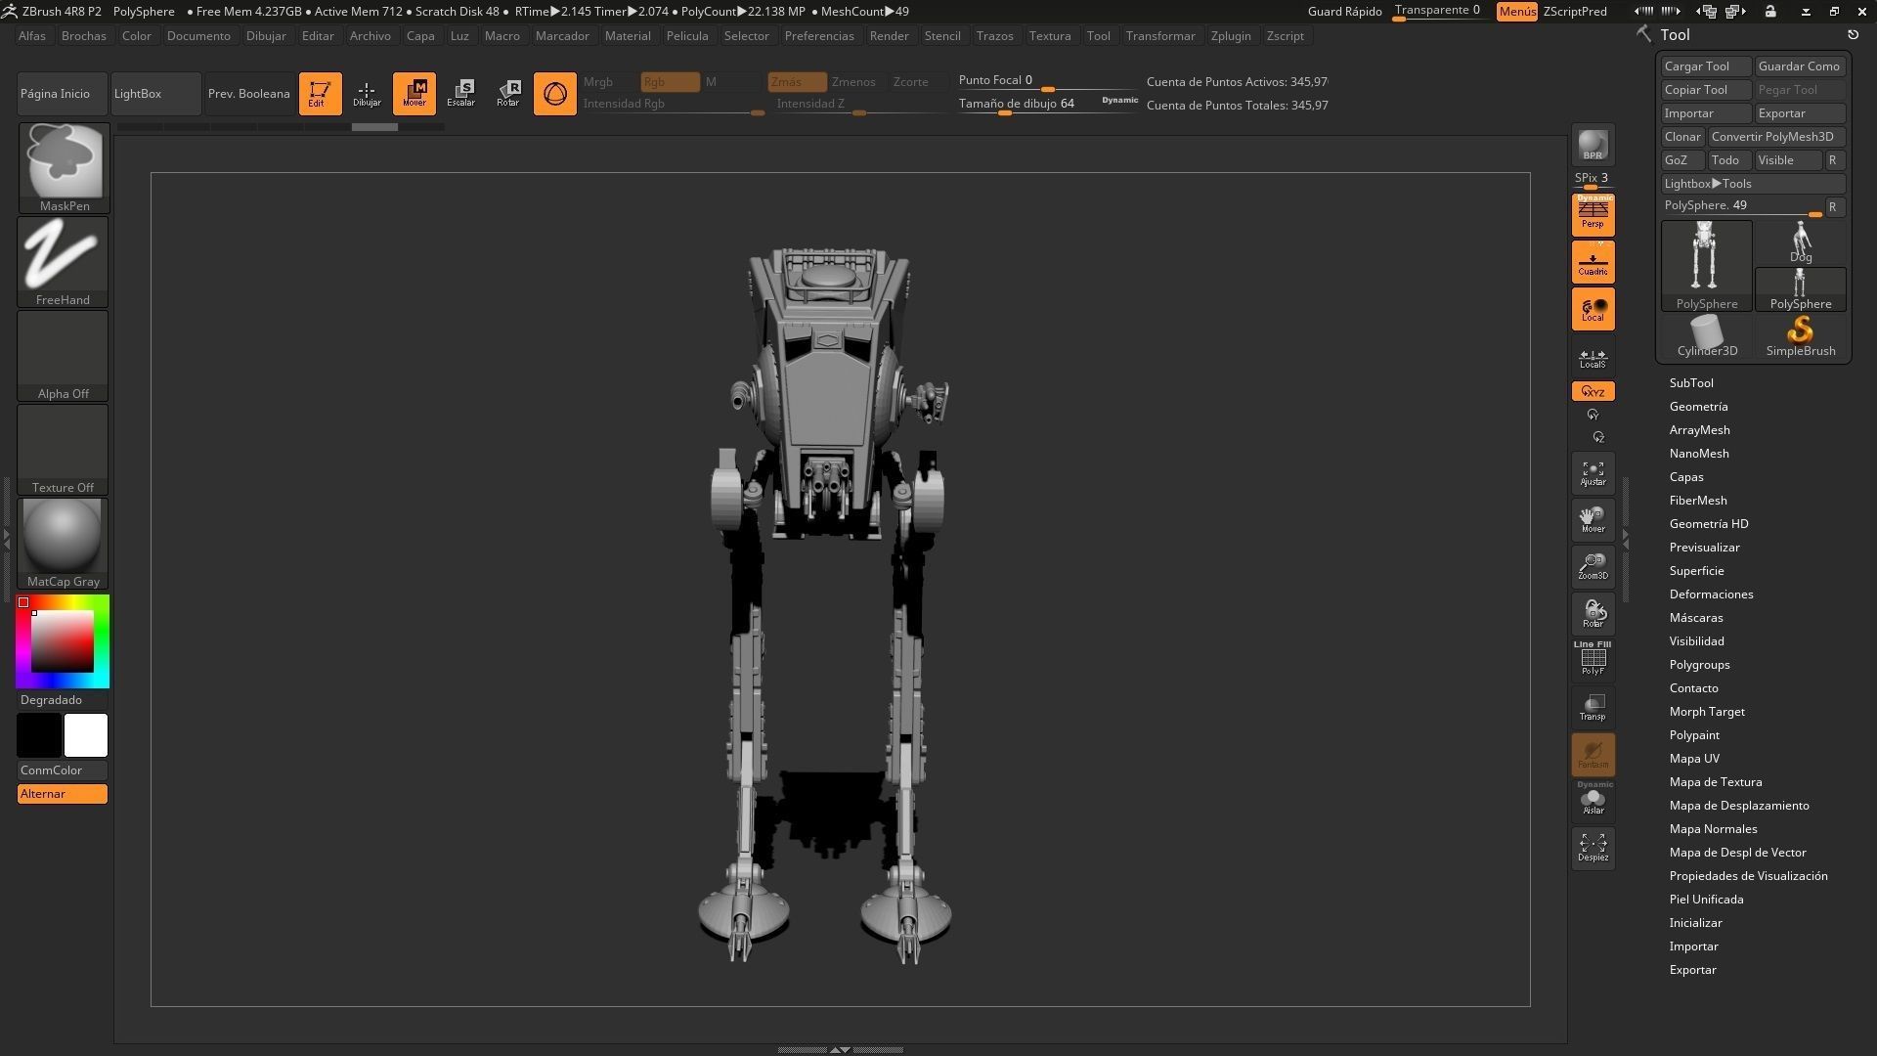Select the Cylinder3D tool
The width and height of the screenshot is (1877, 1056).
pyautogui.click(x=1707, y=336)
